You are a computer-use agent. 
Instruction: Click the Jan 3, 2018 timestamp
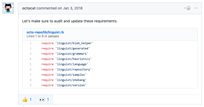point(73,8)
